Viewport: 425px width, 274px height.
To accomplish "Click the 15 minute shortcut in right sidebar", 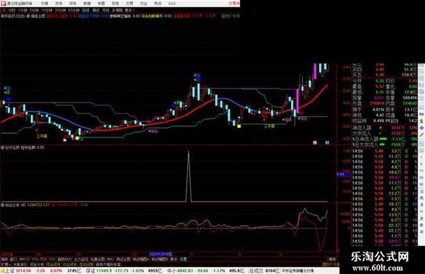I will click(x=421, y=171).
